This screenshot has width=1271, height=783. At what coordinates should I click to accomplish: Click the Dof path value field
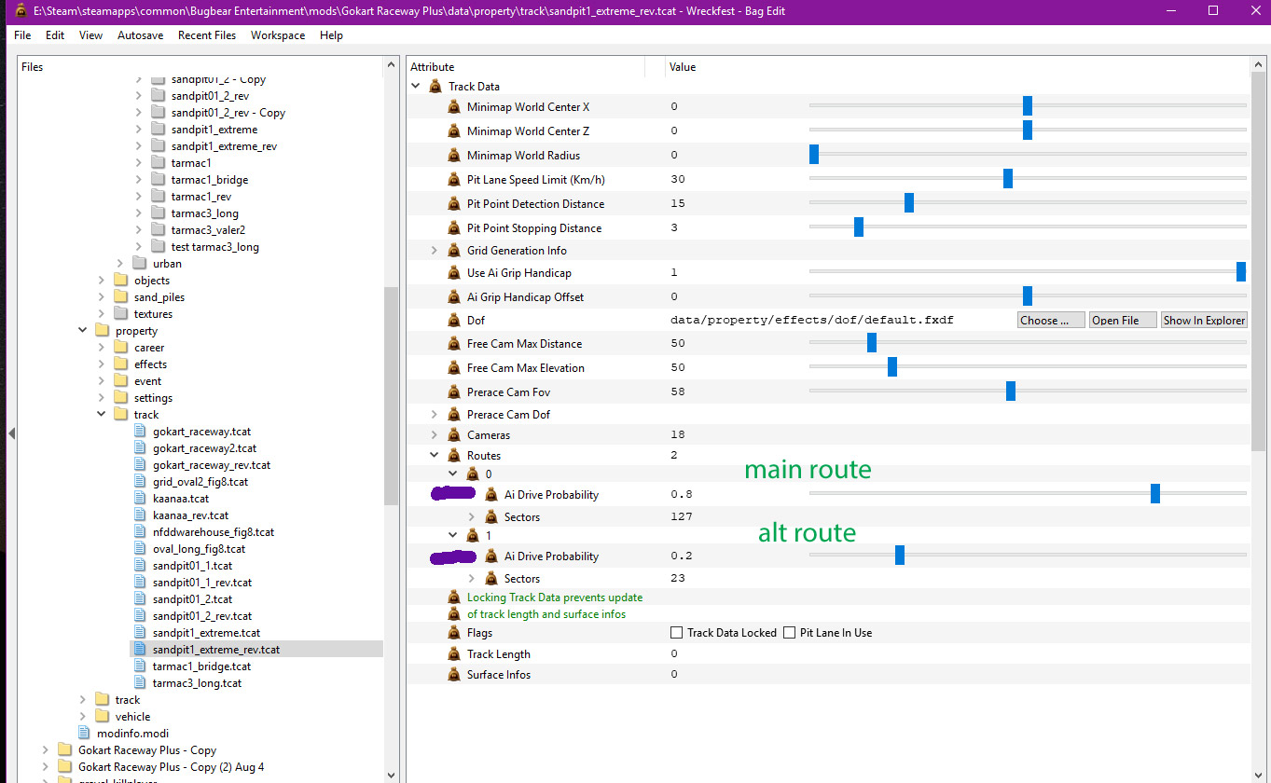(811, 320)
